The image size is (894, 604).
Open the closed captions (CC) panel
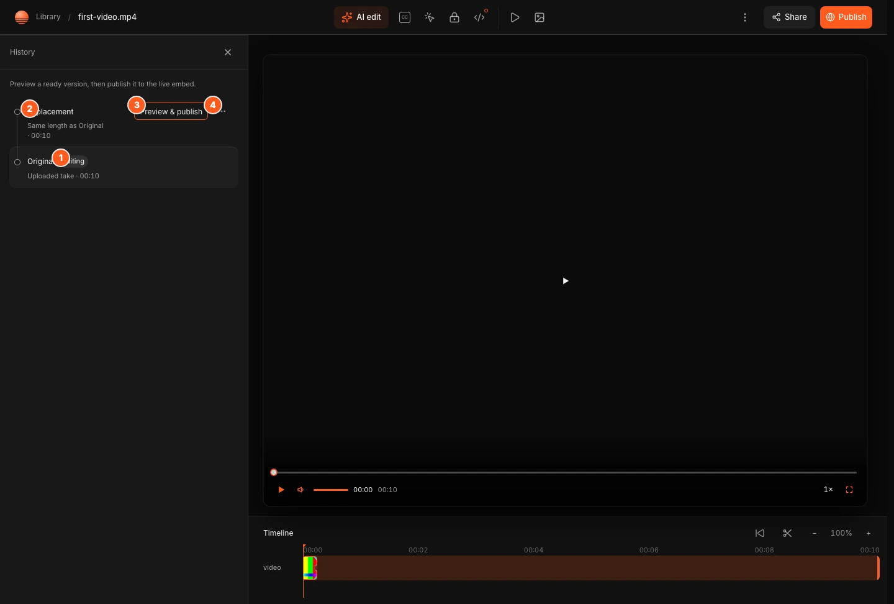[405, 17]
